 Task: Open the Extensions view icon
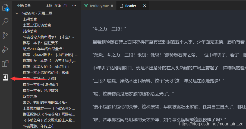point(5,63)
